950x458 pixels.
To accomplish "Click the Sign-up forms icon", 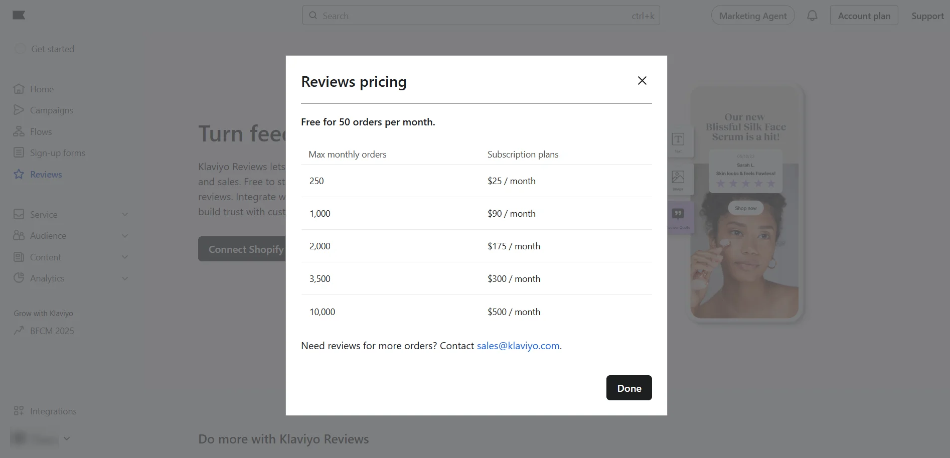I will click(x=19, y=152).
